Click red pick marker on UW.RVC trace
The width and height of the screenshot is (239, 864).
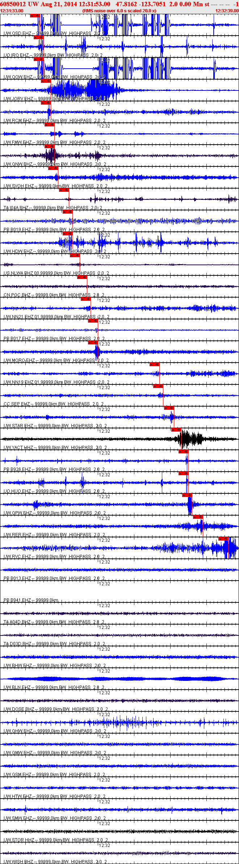[x=223, y=539]
